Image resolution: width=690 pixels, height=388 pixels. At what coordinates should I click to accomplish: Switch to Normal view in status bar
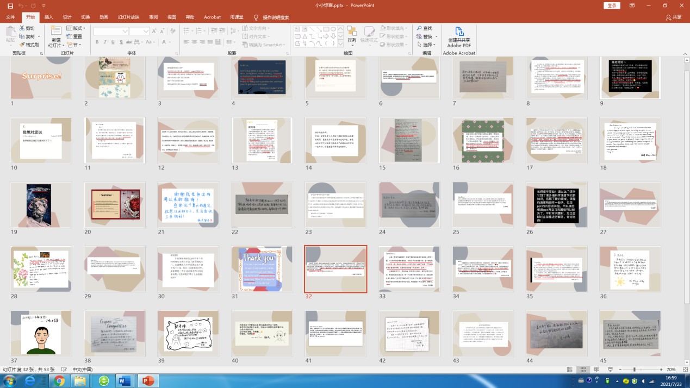[570, 370]
